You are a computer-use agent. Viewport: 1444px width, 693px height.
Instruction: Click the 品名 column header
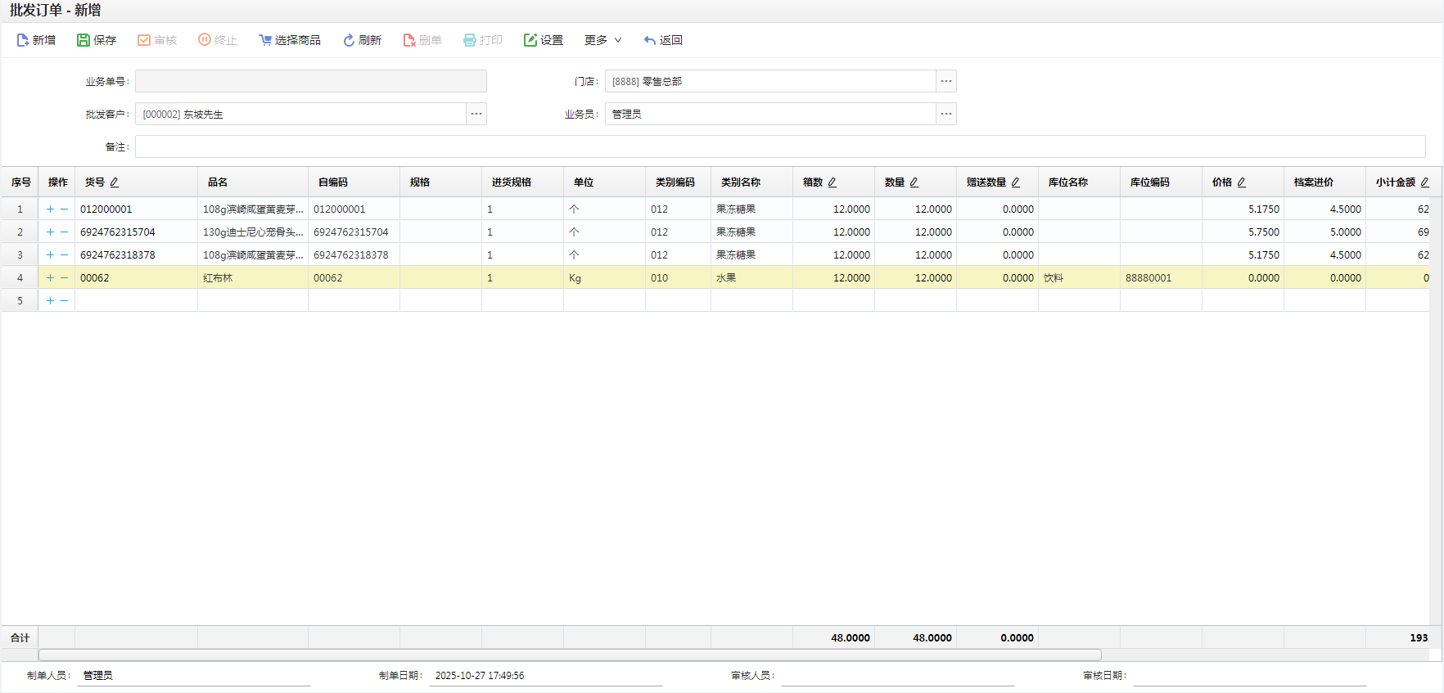click(x=218, y=182)
